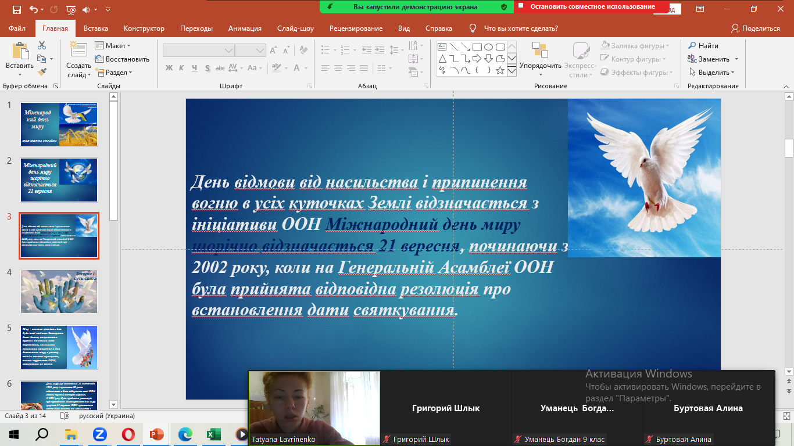Increase font size with larger A

coord(274,51)
